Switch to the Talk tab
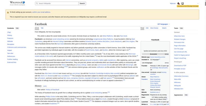This screenshot has width=206, height=106. coord(42,28)
